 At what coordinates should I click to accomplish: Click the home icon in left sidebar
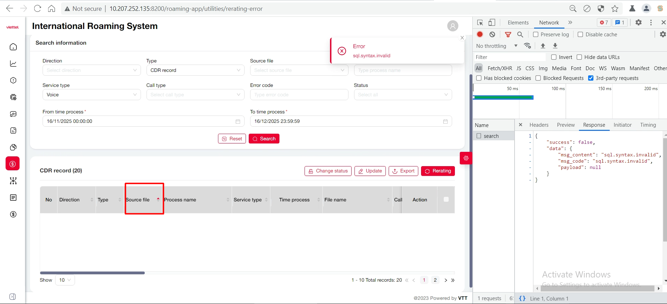pyautogui.click(x=13, y=47)
